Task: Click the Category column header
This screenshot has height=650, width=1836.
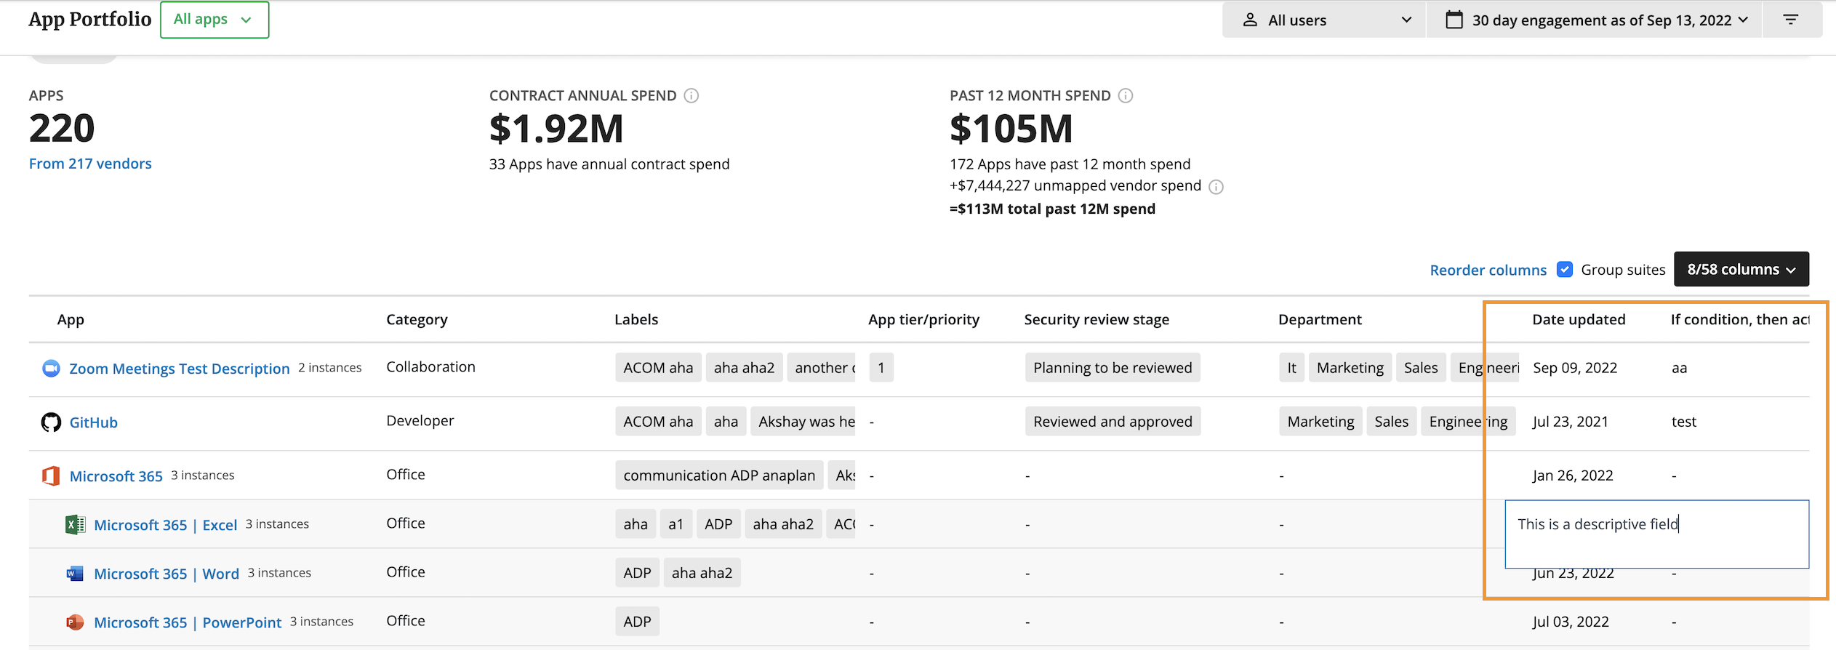Action: tap(417, 319)
